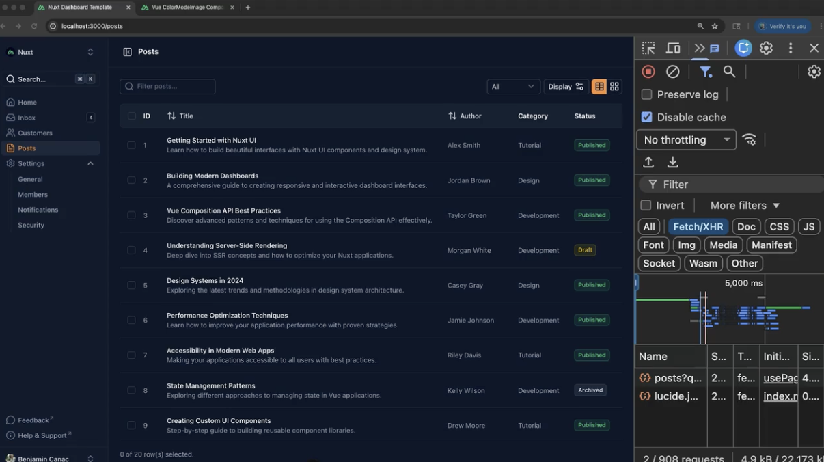
Task: Focus the Filter posts input field
Action: point(167,87)
